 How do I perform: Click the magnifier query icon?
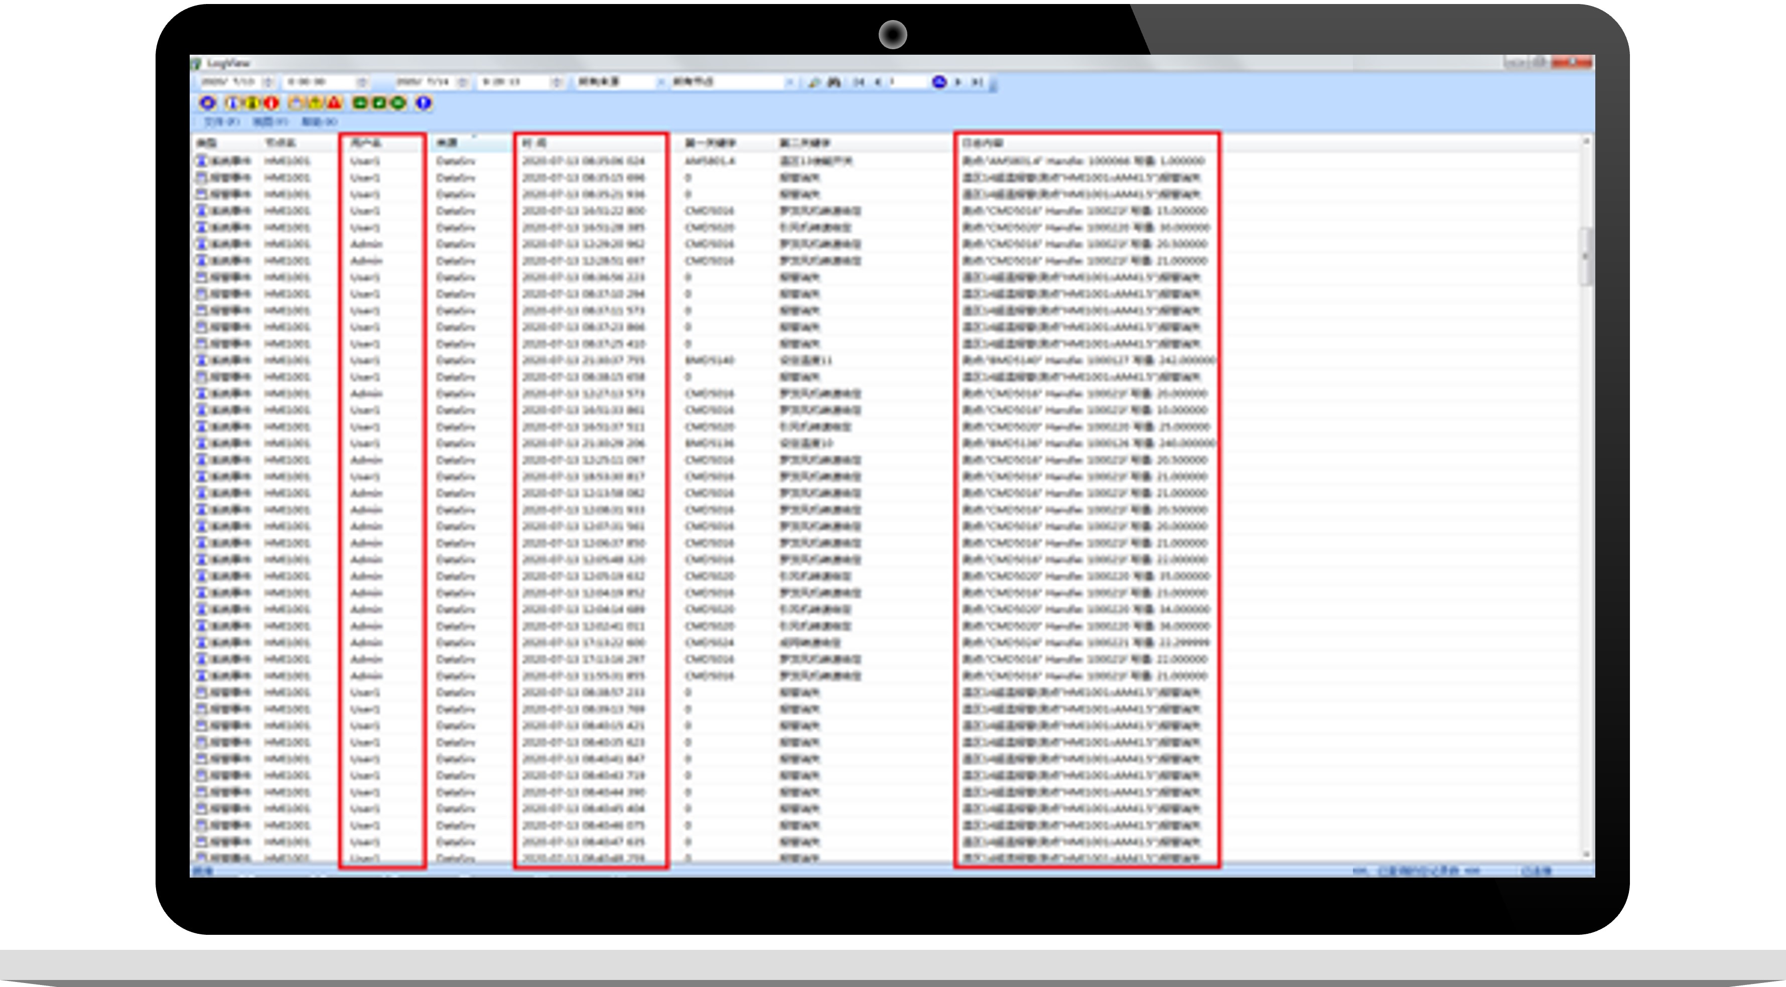814,82
